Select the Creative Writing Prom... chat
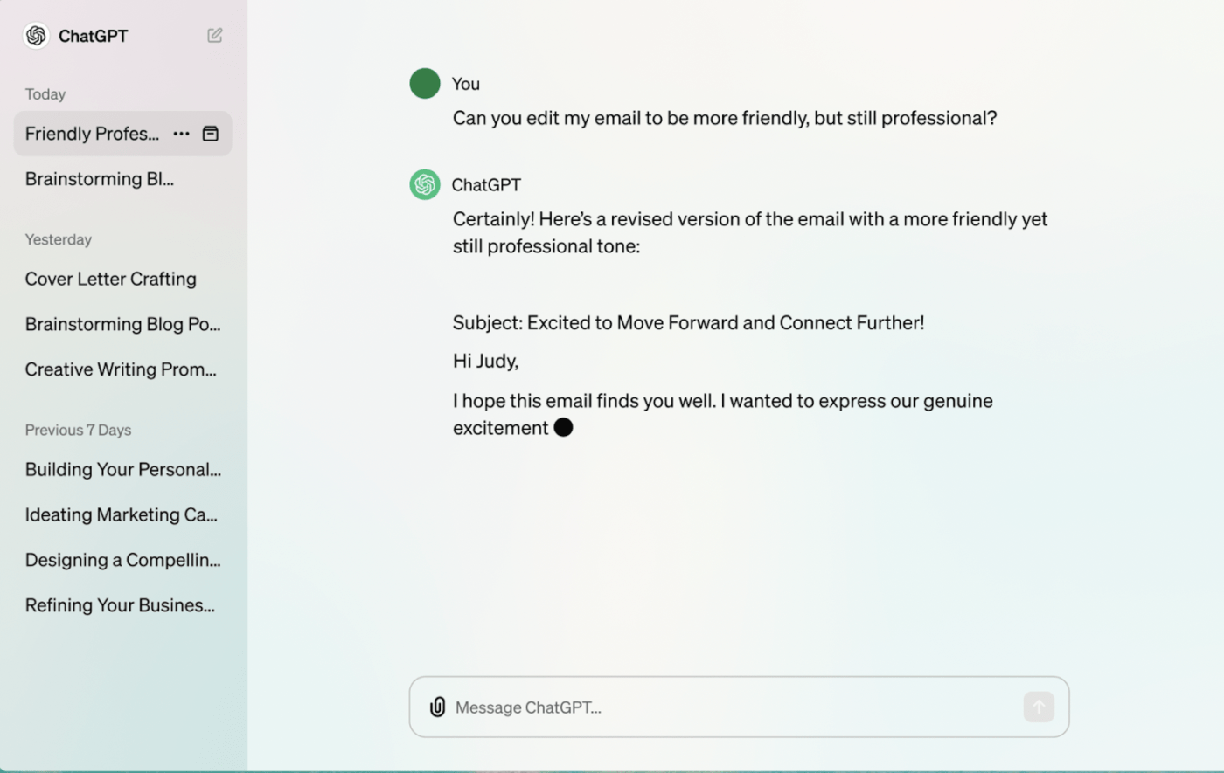 121,369
